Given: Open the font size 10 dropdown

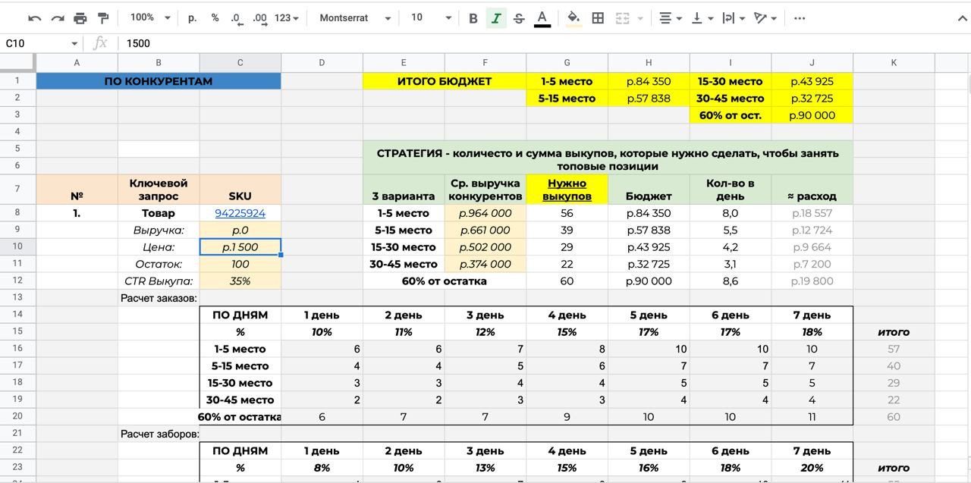Looking at the screenshot, I should coord(430,17).
